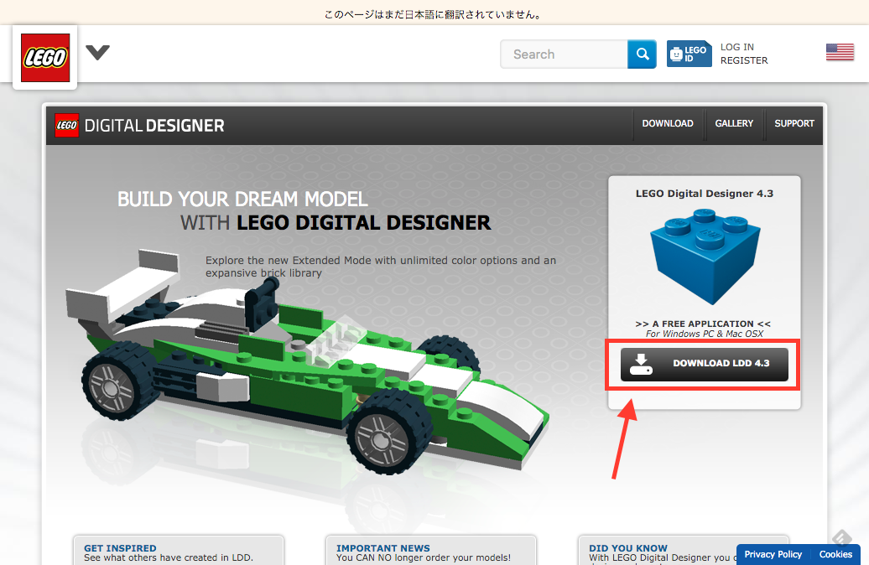This screenshot has height=565, width=869.
Task: Focus the Search input field
Action: pos(564,54)
